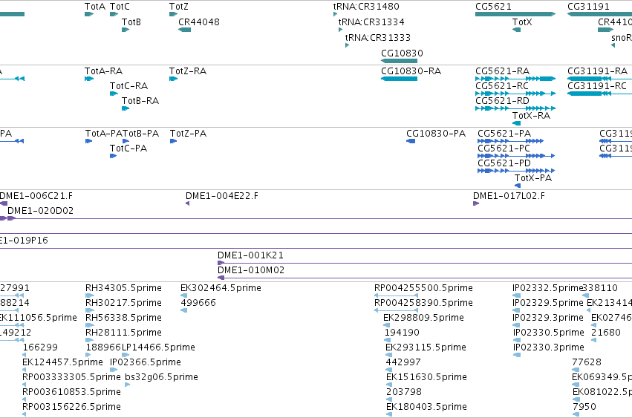Select EST RP004255500.5prime
The height and width of the screenshot is (418, 632).
423,288
